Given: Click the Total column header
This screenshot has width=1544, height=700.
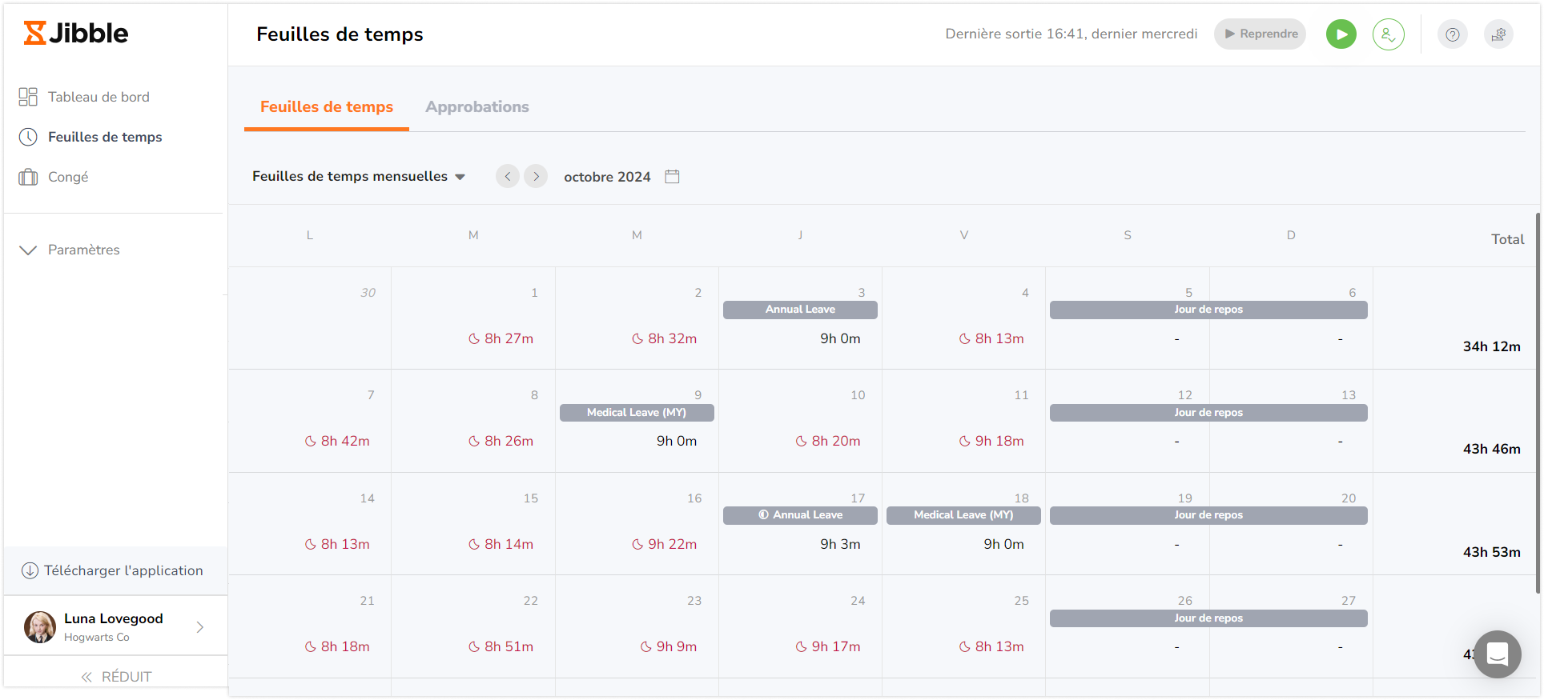Looking at the screenshot, I should tap(1507, 239).
